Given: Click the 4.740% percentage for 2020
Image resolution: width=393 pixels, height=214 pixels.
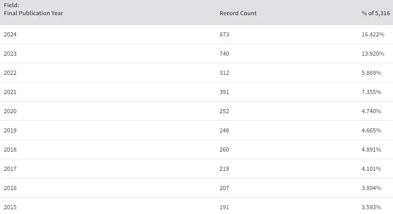Looking at the screenshot, I should (x=371, y=111).
